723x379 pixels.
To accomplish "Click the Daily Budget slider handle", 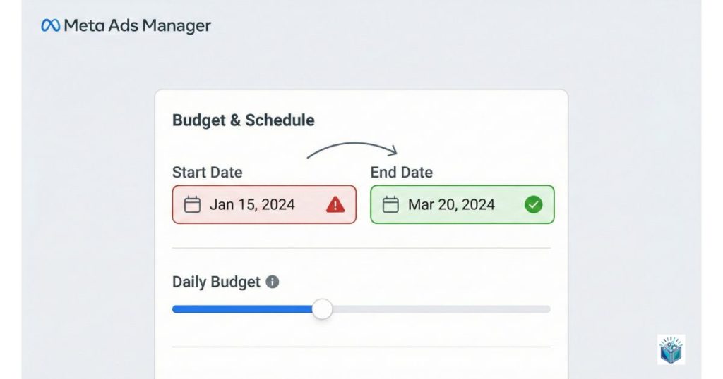I will pos(322,309).
